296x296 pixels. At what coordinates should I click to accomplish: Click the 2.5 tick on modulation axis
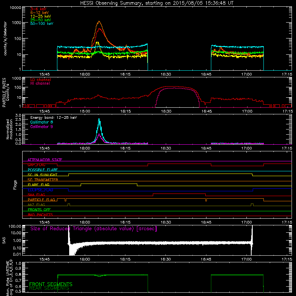tap(18, 120)
